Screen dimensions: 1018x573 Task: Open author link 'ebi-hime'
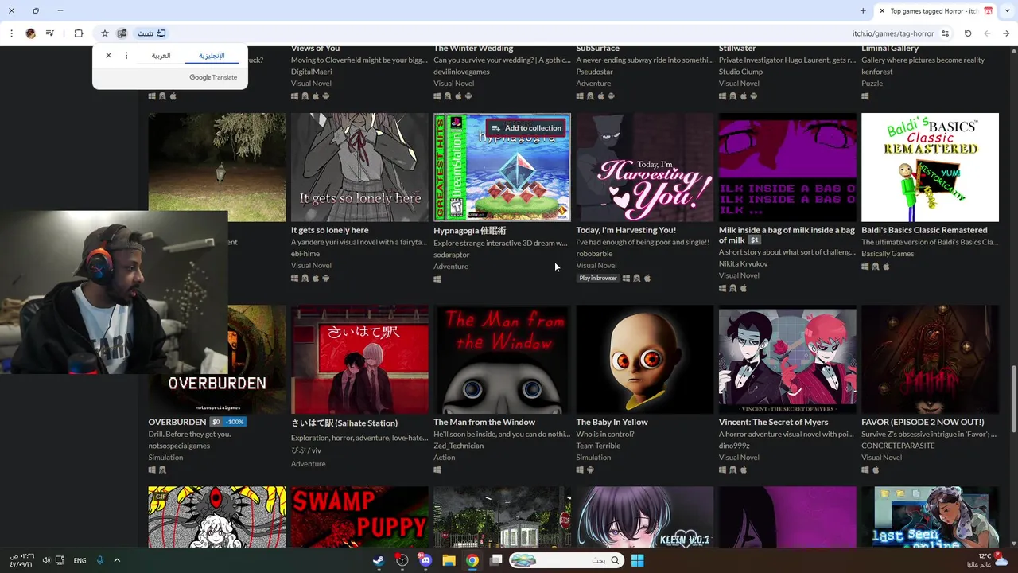305,254
